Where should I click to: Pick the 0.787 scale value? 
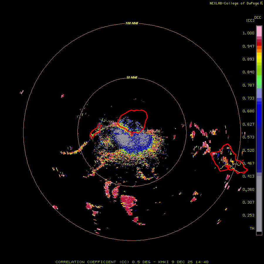(248, 85)
